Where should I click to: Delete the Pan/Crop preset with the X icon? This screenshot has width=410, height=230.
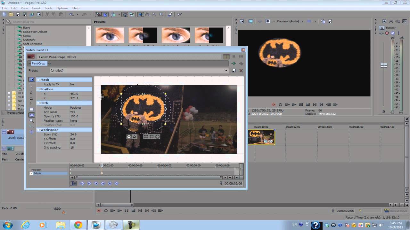(241, 71)
